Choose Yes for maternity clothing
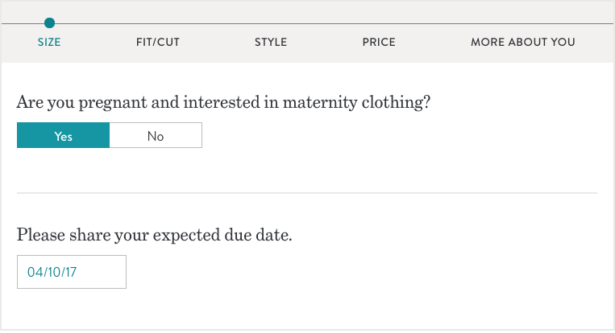The height and width of the screenshot is (333, 615). pos(64,136)
